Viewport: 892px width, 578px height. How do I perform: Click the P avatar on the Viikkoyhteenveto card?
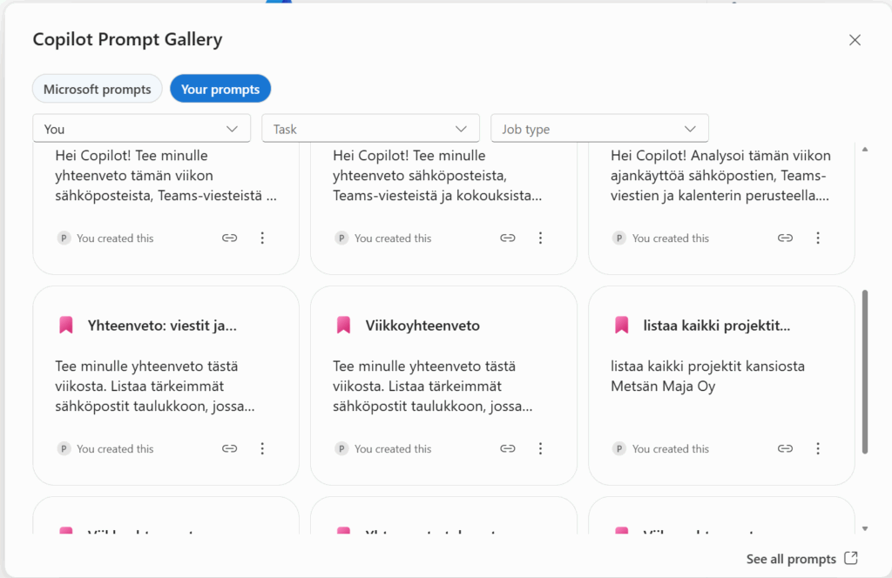[341, 448]
